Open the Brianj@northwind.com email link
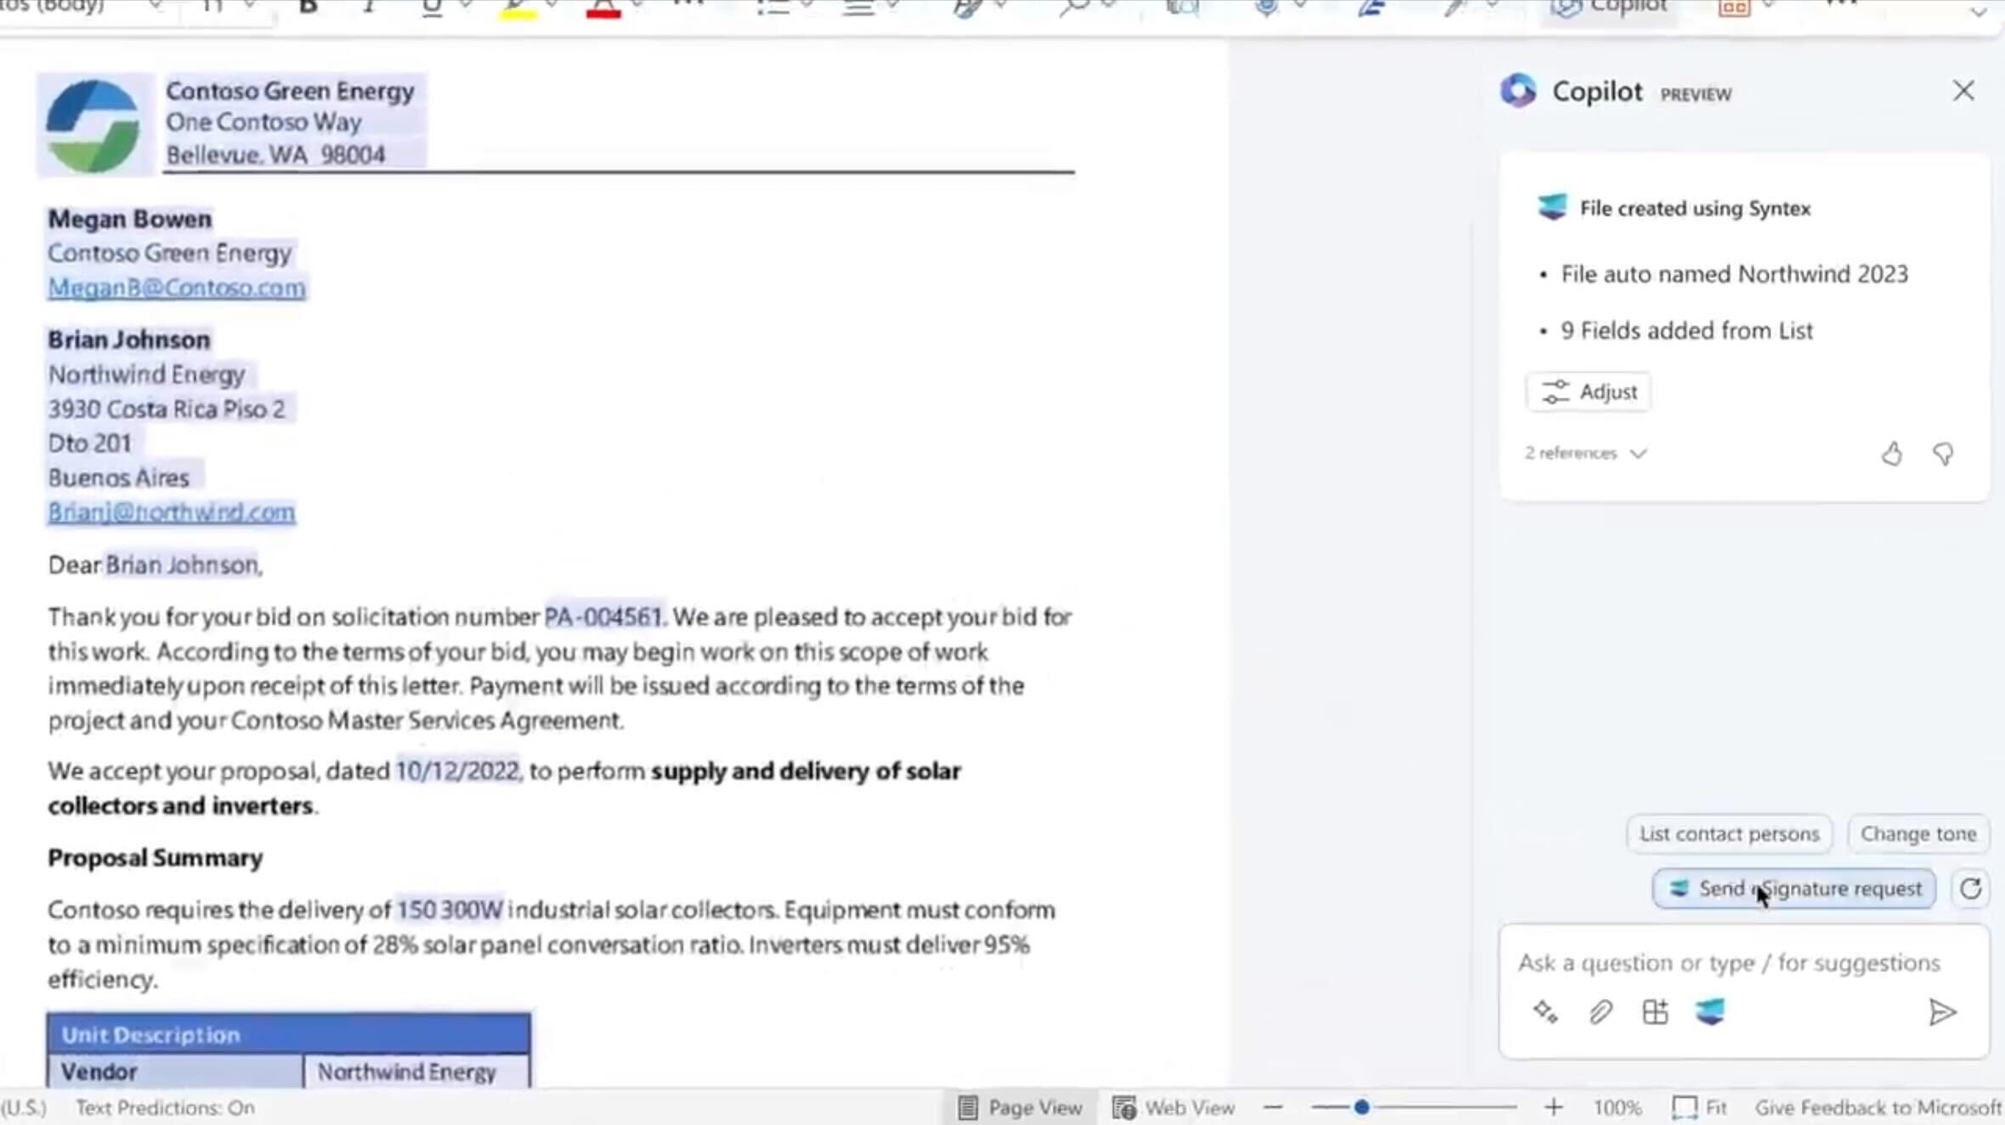 172,512
